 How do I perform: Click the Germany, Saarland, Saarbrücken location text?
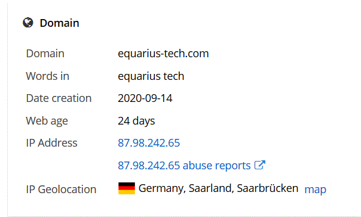click(x=218, y=188)
